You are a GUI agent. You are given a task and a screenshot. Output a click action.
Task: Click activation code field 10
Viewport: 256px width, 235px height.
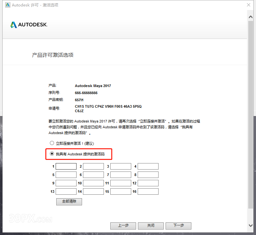pos(93,183)
